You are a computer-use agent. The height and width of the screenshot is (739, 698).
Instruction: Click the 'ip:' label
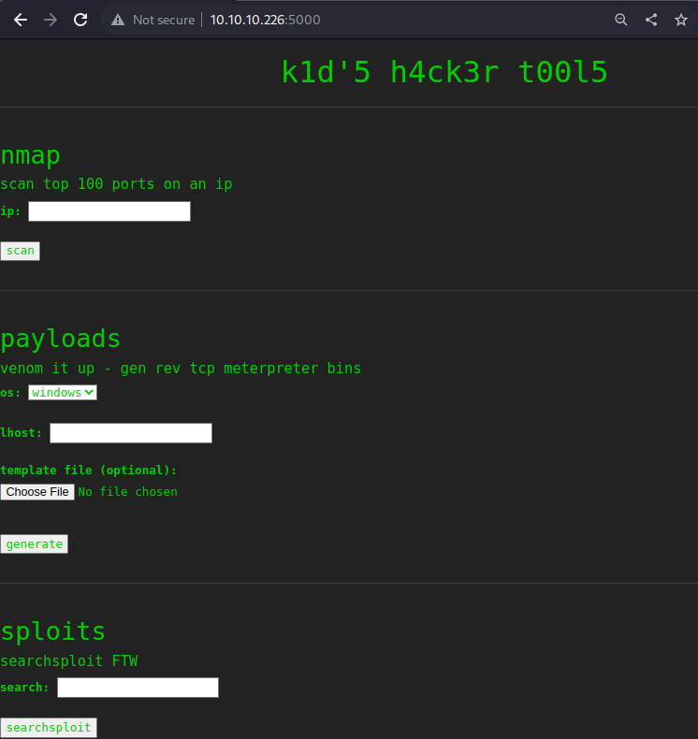pyautogui.click(x=10, y=211)
